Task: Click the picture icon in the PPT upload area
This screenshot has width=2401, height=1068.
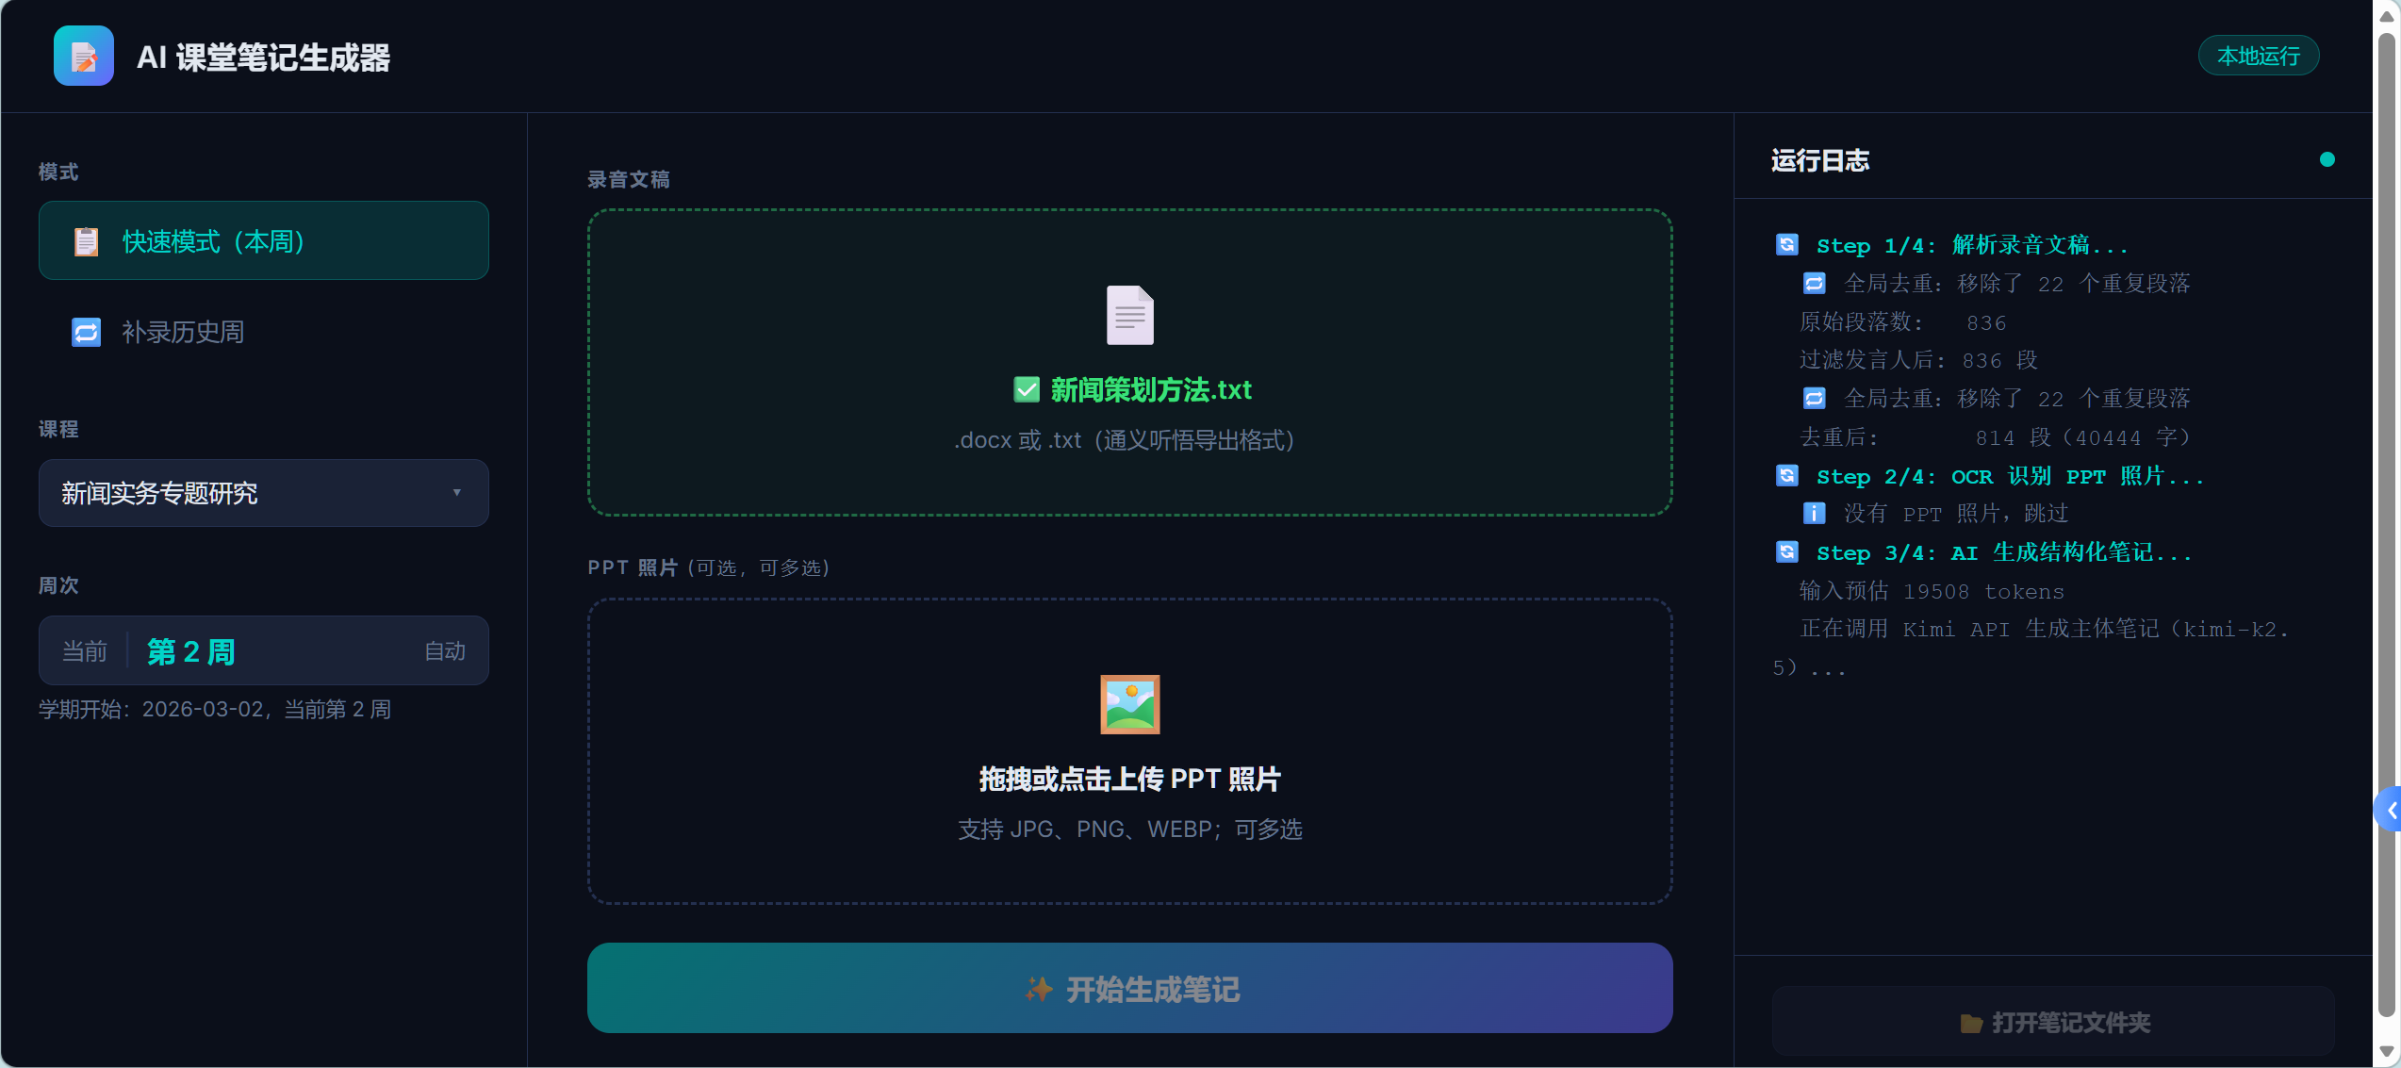Action: (1128, 703)
